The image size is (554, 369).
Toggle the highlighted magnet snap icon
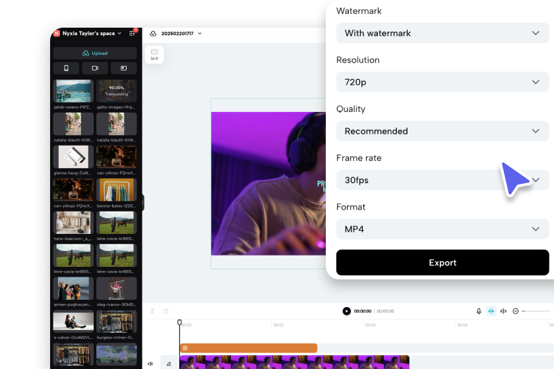click(x=491, y=311)
